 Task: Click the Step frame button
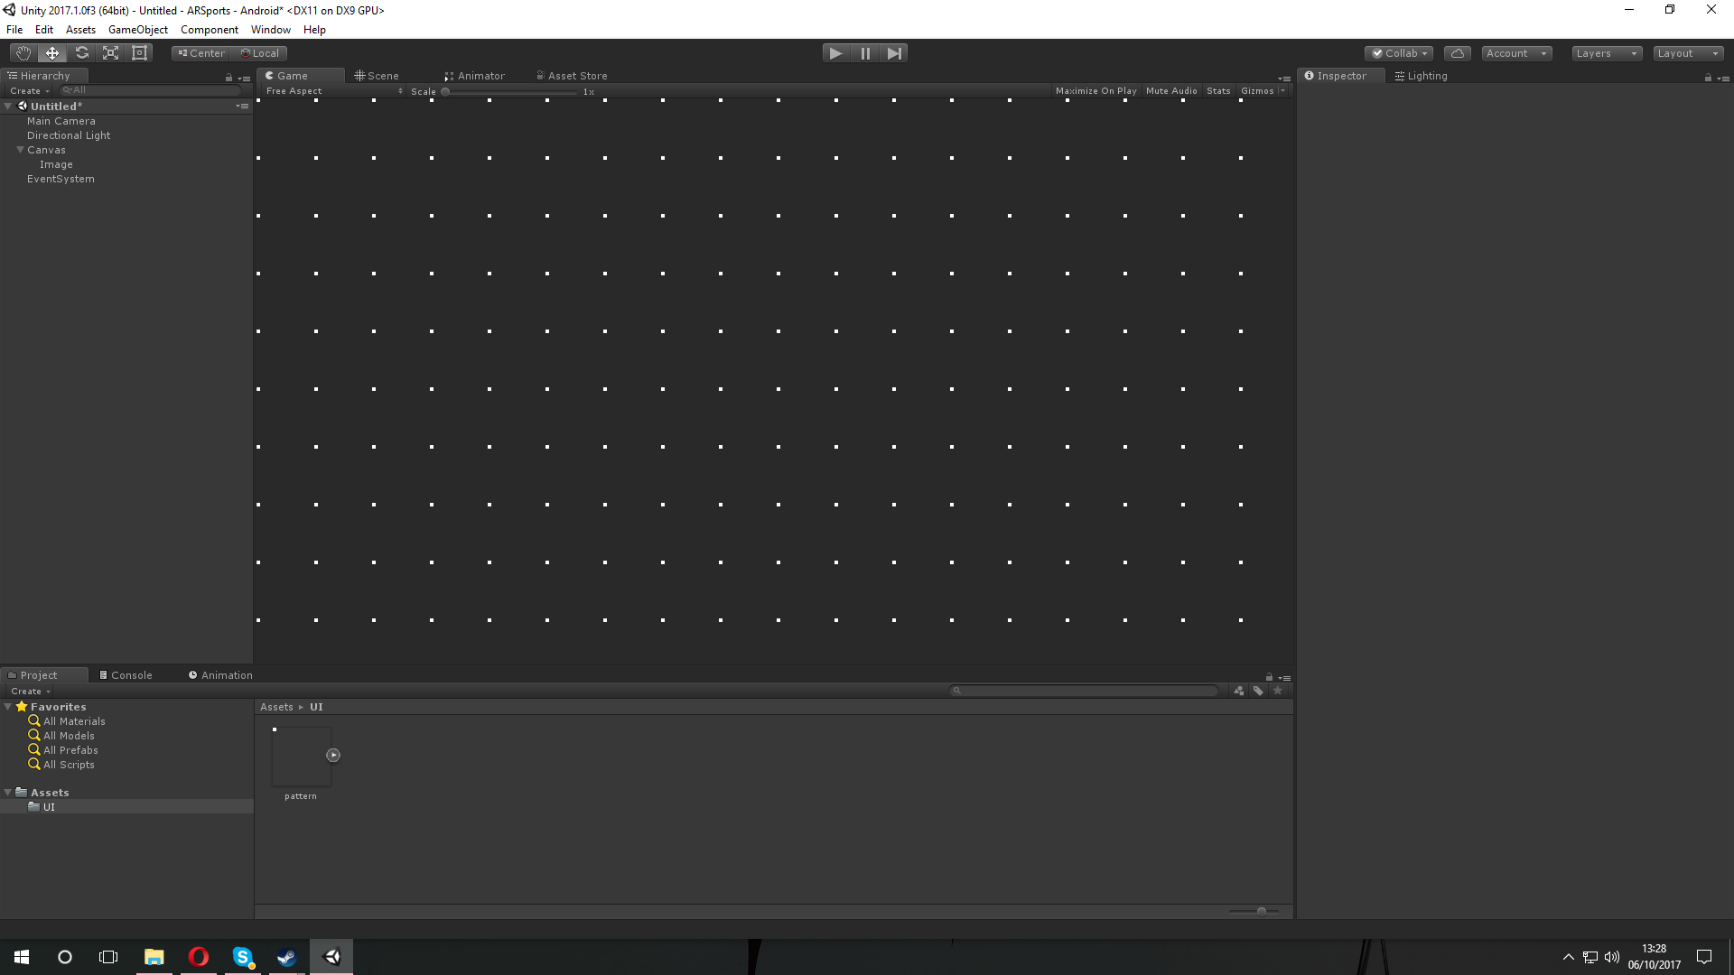pos(894,53)
